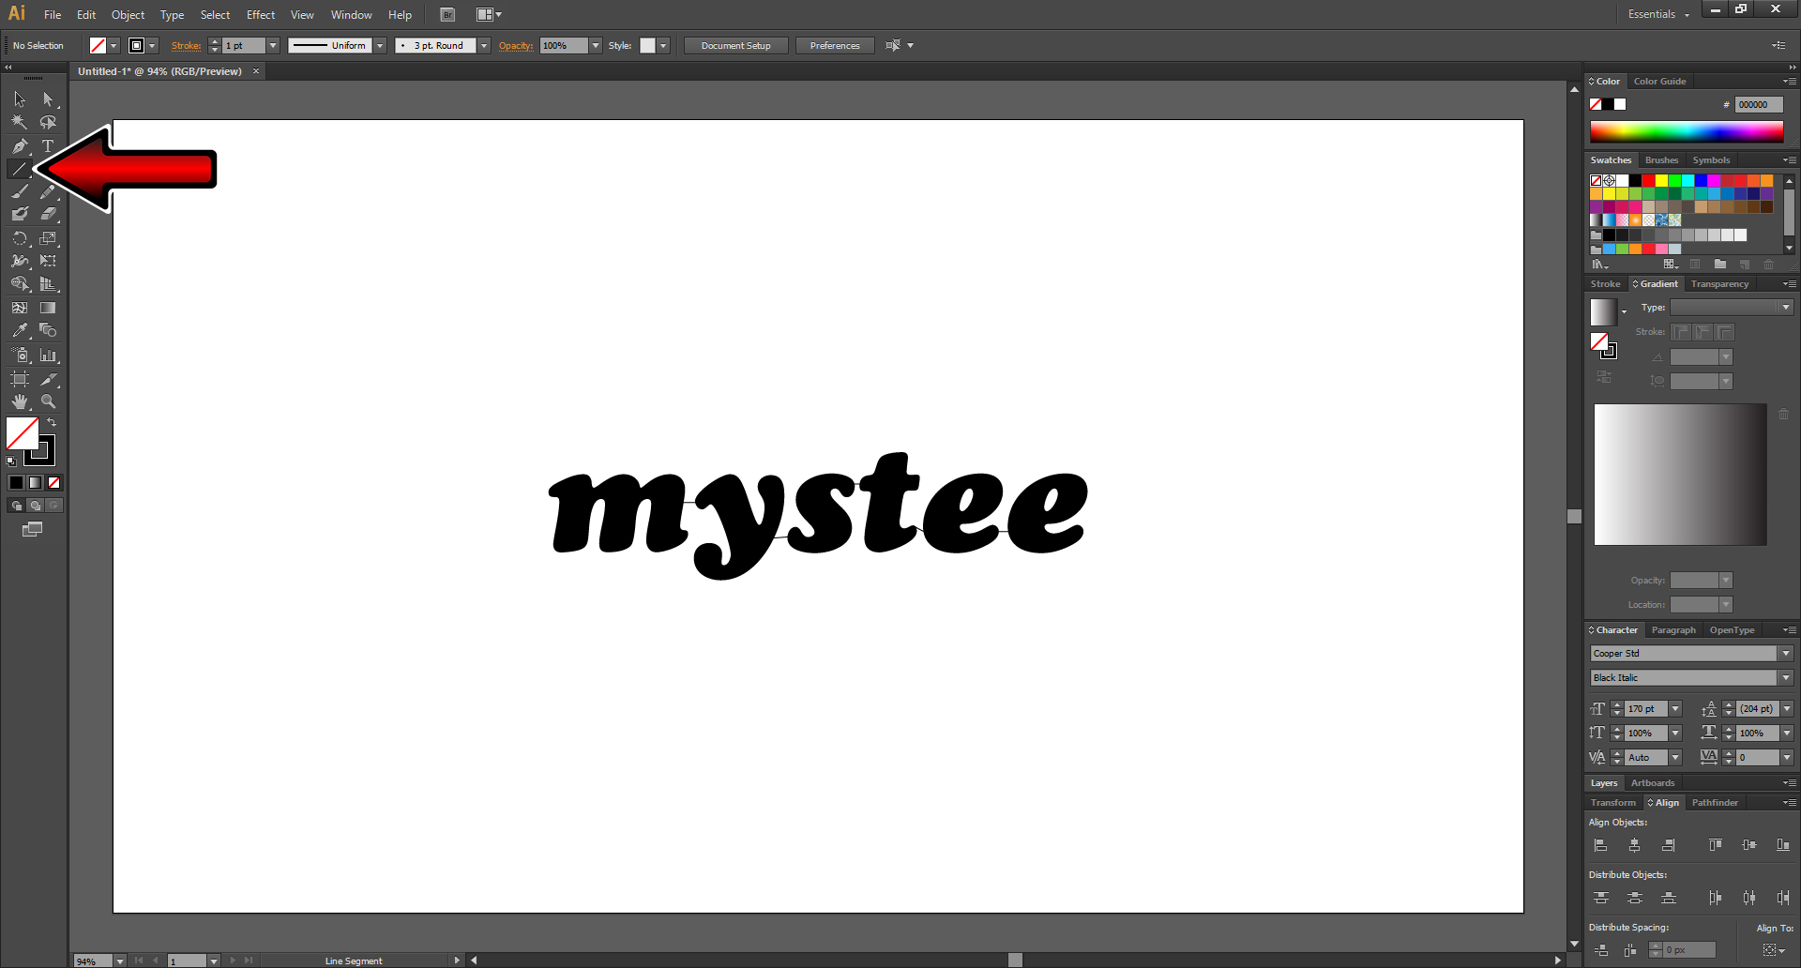The image size is (1801, 968).
Task: Set paint mode to Color
Action: (16, 483)
